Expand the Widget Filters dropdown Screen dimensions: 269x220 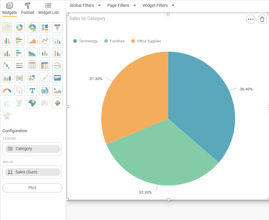tap(158, 5)
